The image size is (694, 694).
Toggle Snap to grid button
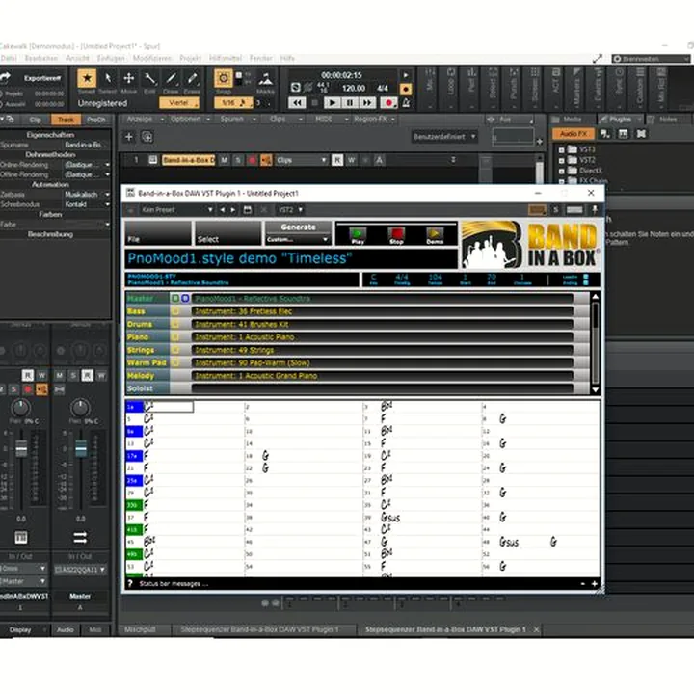coord(224,78)
